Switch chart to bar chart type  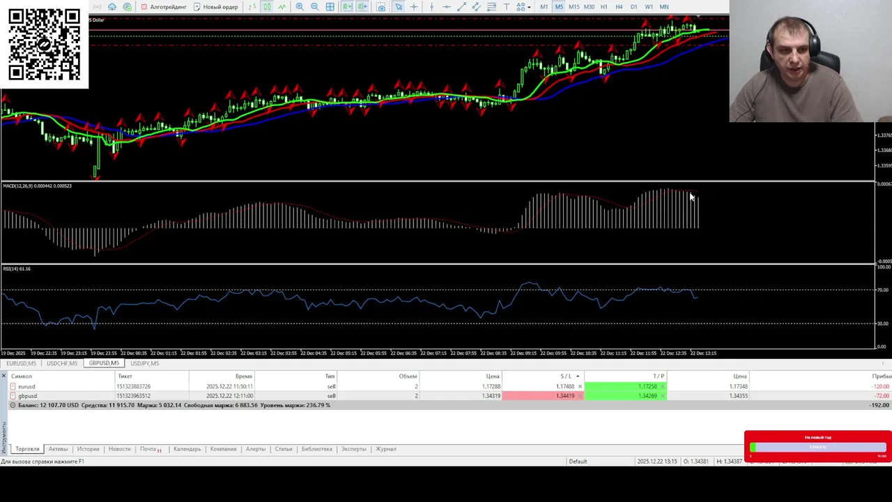[x=252, y=6]
